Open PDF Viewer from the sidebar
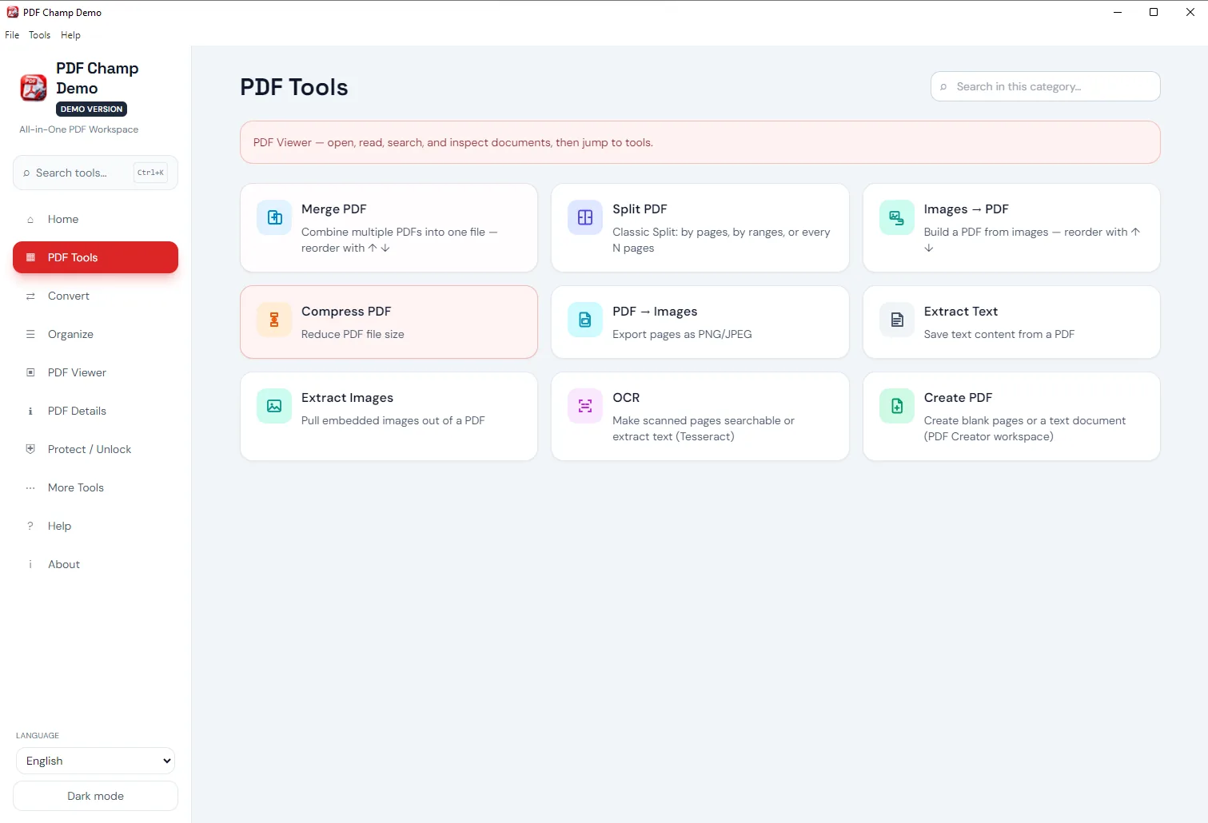This screenshot has height=823, width=1208. (x=95, y=372)
